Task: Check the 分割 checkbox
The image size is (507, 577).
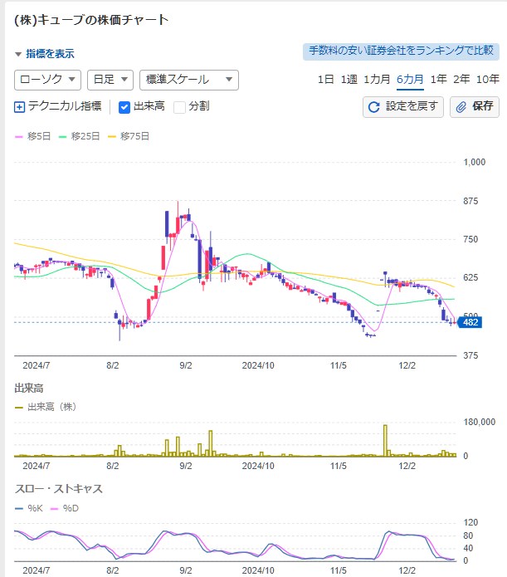Action: point(179,107)
